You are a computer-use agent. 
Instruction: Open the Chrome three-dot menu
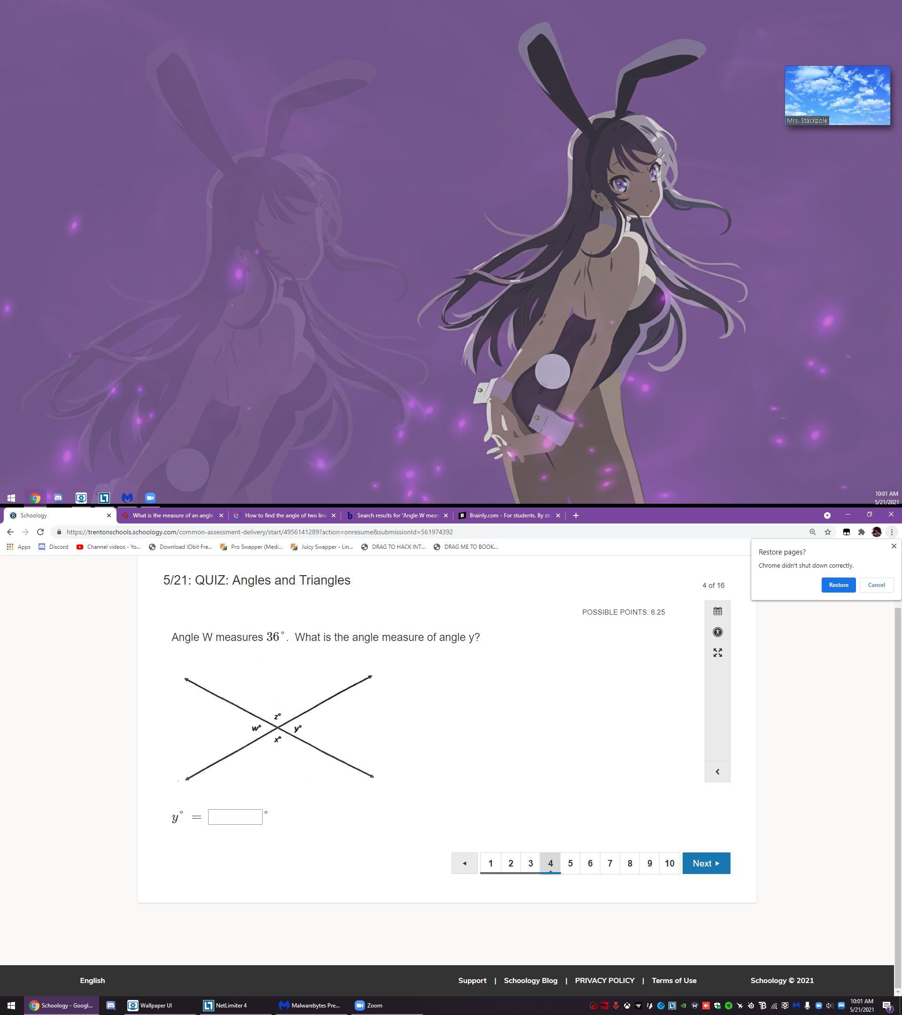click(x=892, y=532)
